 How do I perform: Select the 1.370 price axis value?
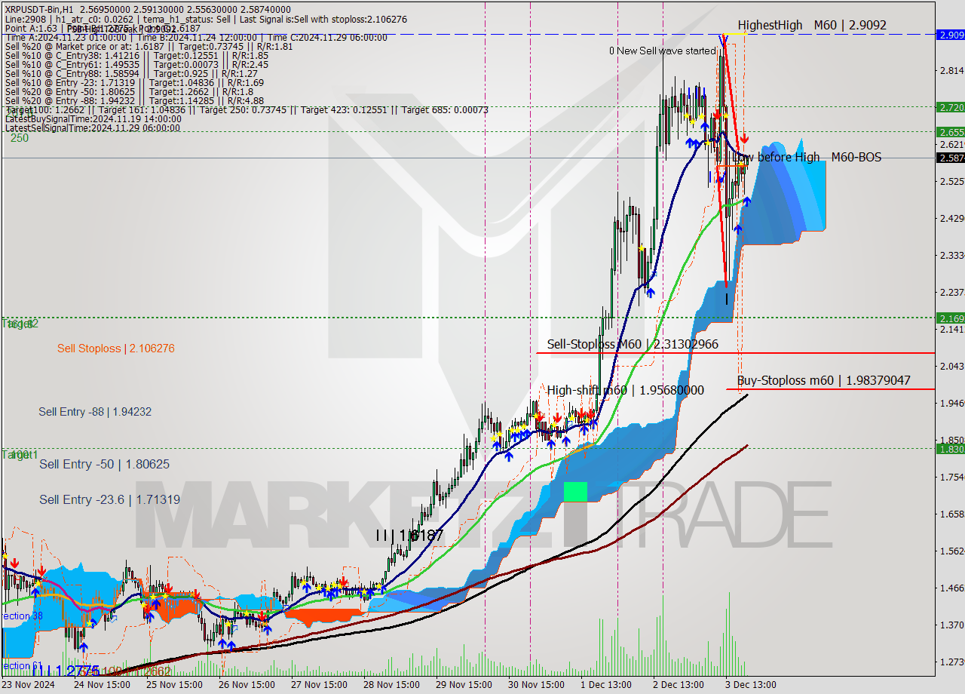point(951,625)
